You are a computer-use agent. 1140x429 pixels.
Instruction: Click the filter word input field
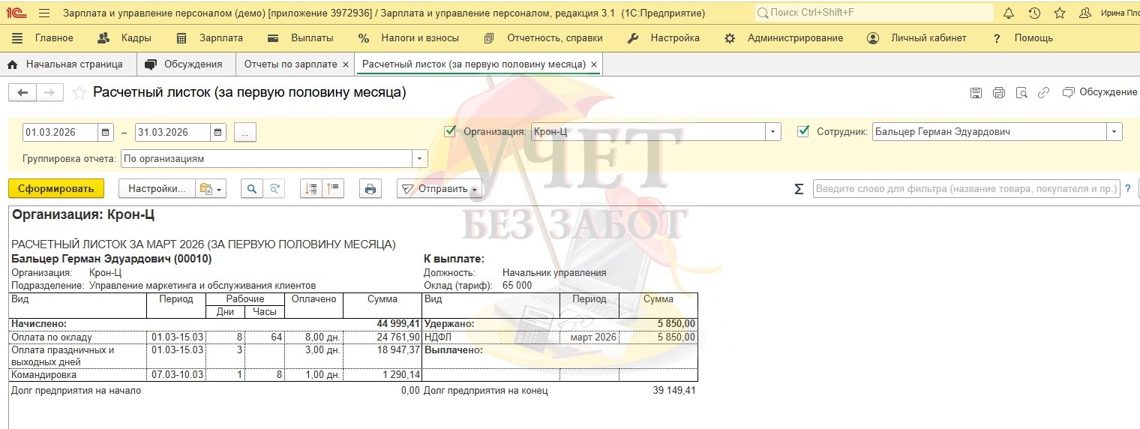tap(967, 189)
